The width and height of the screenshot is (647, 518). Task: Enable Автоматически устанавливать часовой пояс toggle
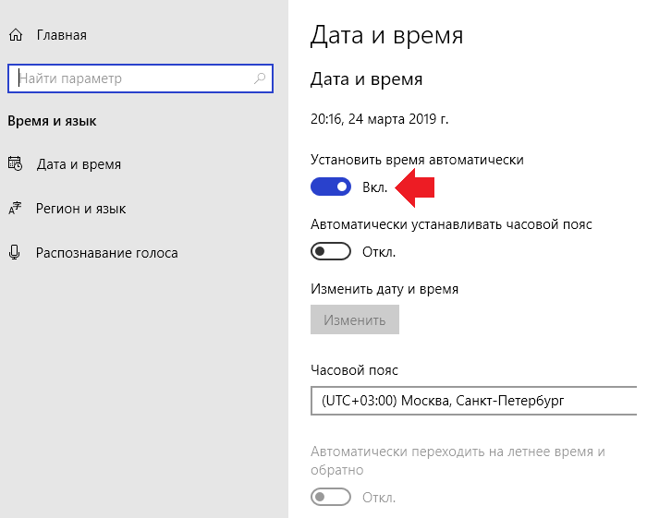pyautogui.click(x=331, y=251)
